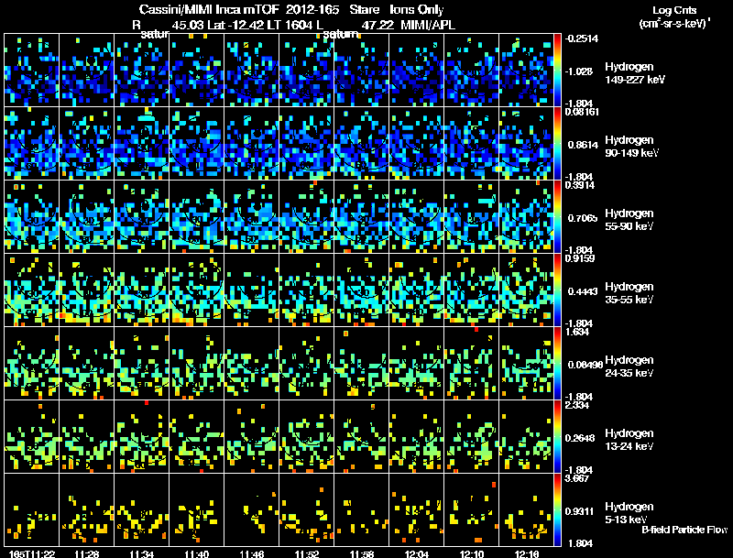This screenshot has height=558, width=733.
Task: Select the Hydrogen 35-55 keV color scale
Action: pos(557,290)
